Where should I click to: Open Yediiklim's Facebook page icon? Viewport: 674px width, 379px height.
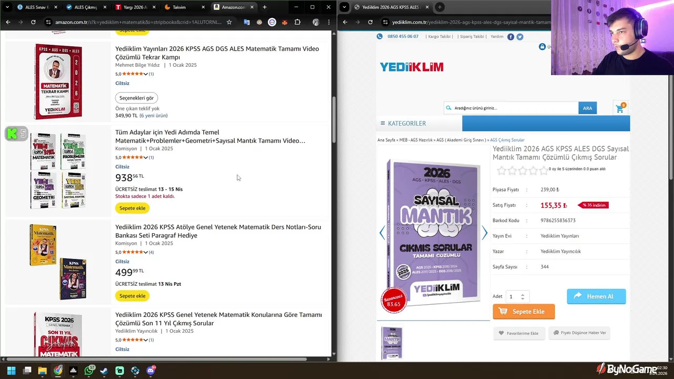point(511,37)
